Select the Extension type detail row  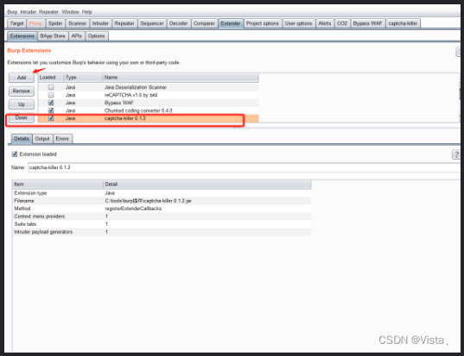162,193
